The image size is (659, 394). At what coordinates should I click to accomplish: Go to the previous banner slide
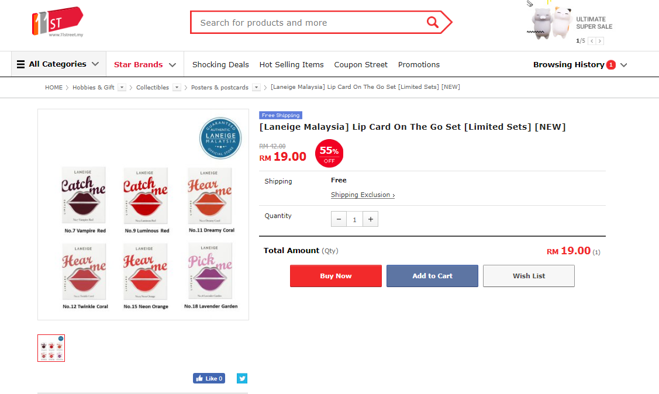click(592, 41)
